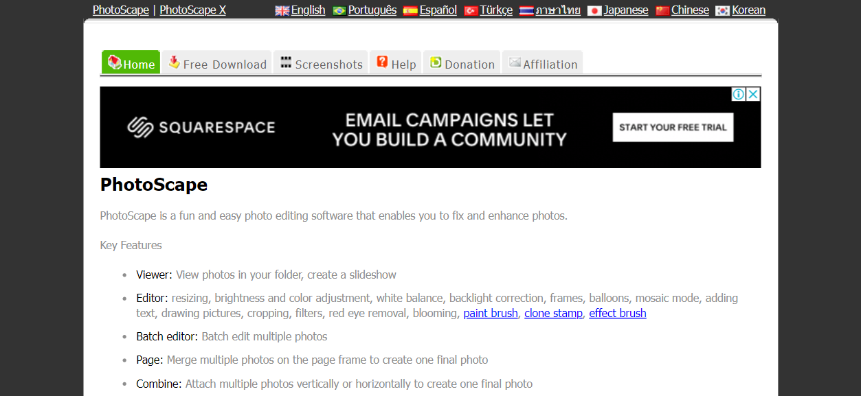Click the download arrow icon on Free Download tab
The width and height of the screenshot is (861, 396).
click(x=174, y=62)
